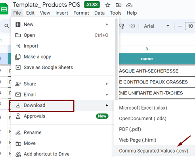
Task: Expand the New submenu arrow
Action: 107,25
